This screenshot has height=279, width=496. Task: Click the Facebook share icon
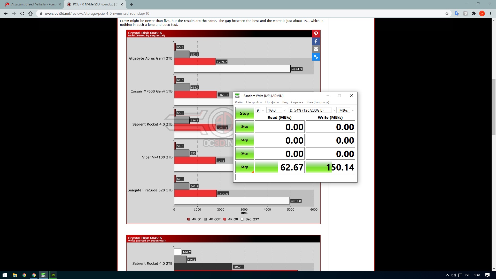316,41
